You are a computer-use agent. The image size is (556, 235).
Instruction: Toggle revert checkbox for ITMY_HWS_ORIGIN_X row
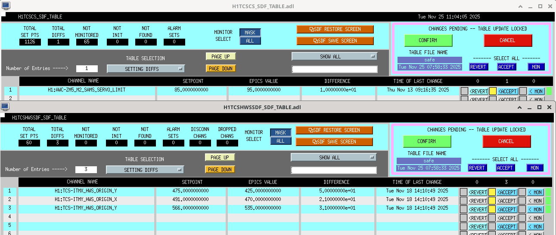pos(464,201)
